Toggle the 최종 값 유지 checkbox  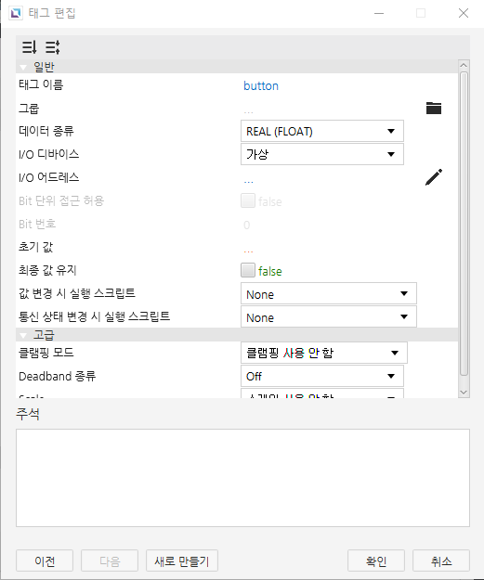(x=248, y=270)
